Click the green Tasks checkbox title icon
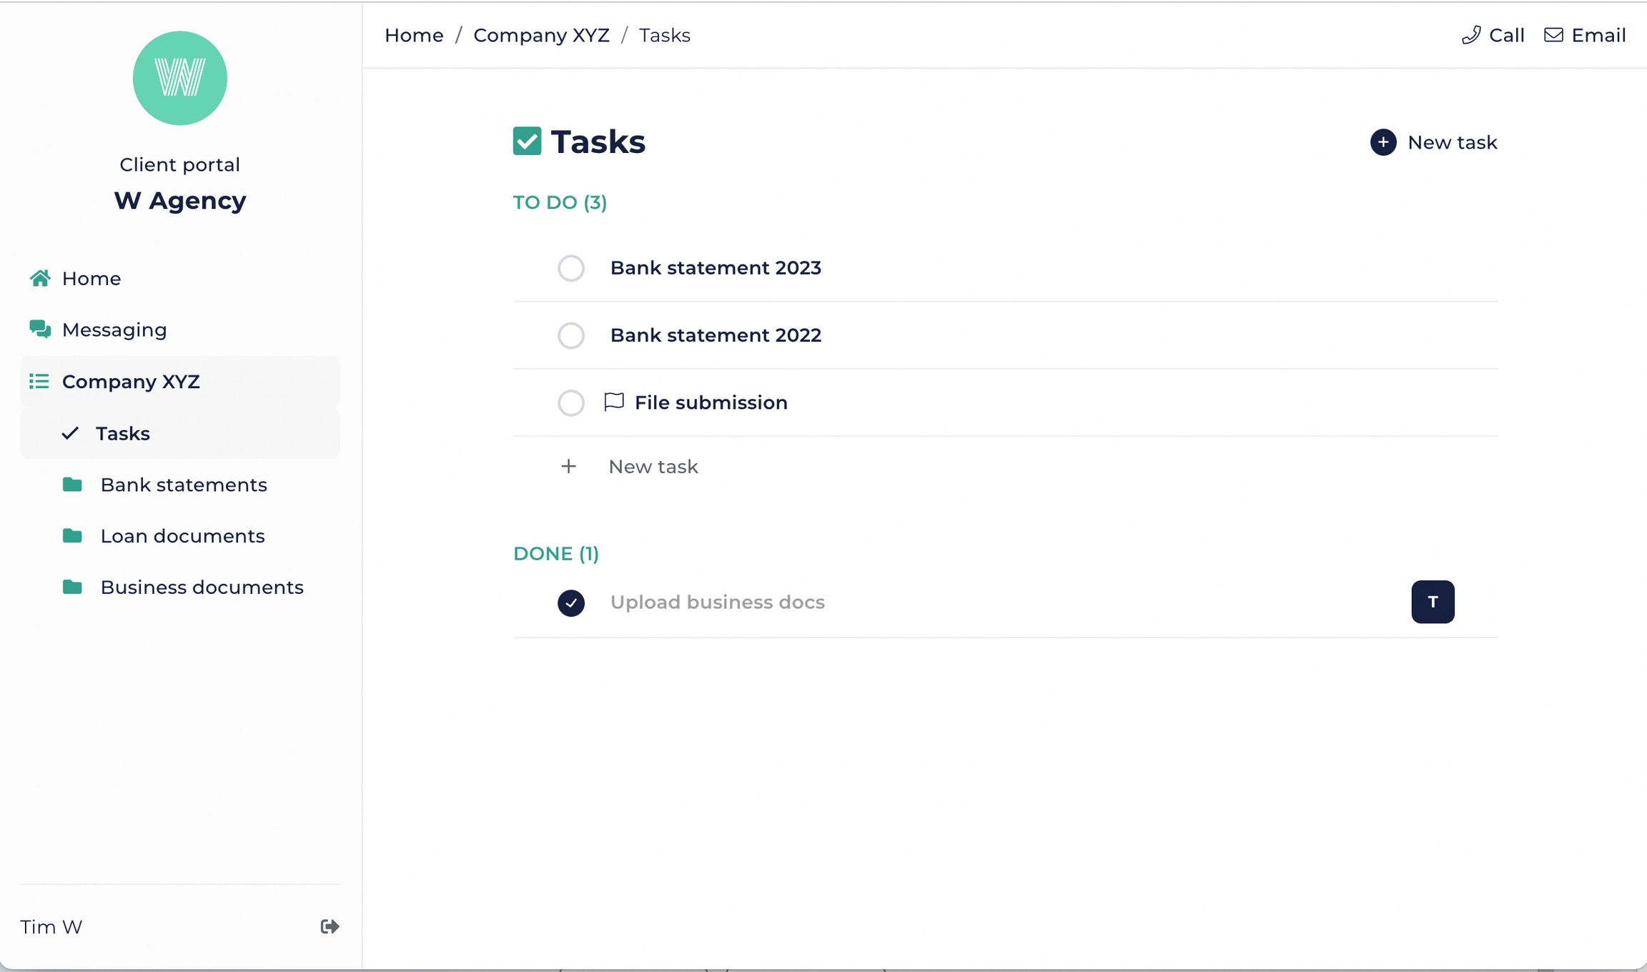 527,141
